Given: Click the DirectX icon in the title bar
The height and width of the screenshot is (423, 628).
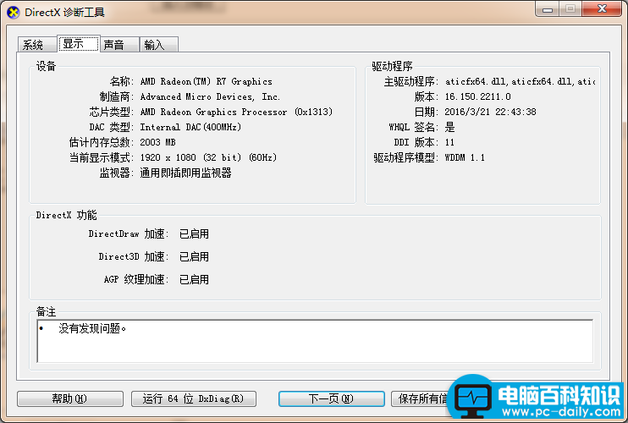Looking at the screenshot, I should (14, 11).
